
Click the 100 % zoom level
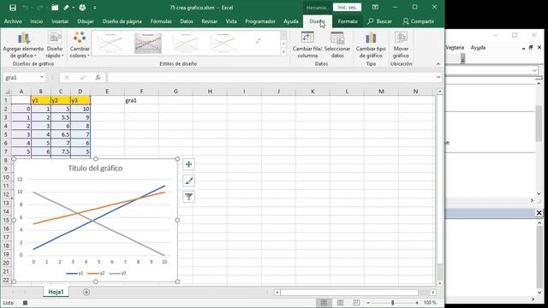pos(430,303)
